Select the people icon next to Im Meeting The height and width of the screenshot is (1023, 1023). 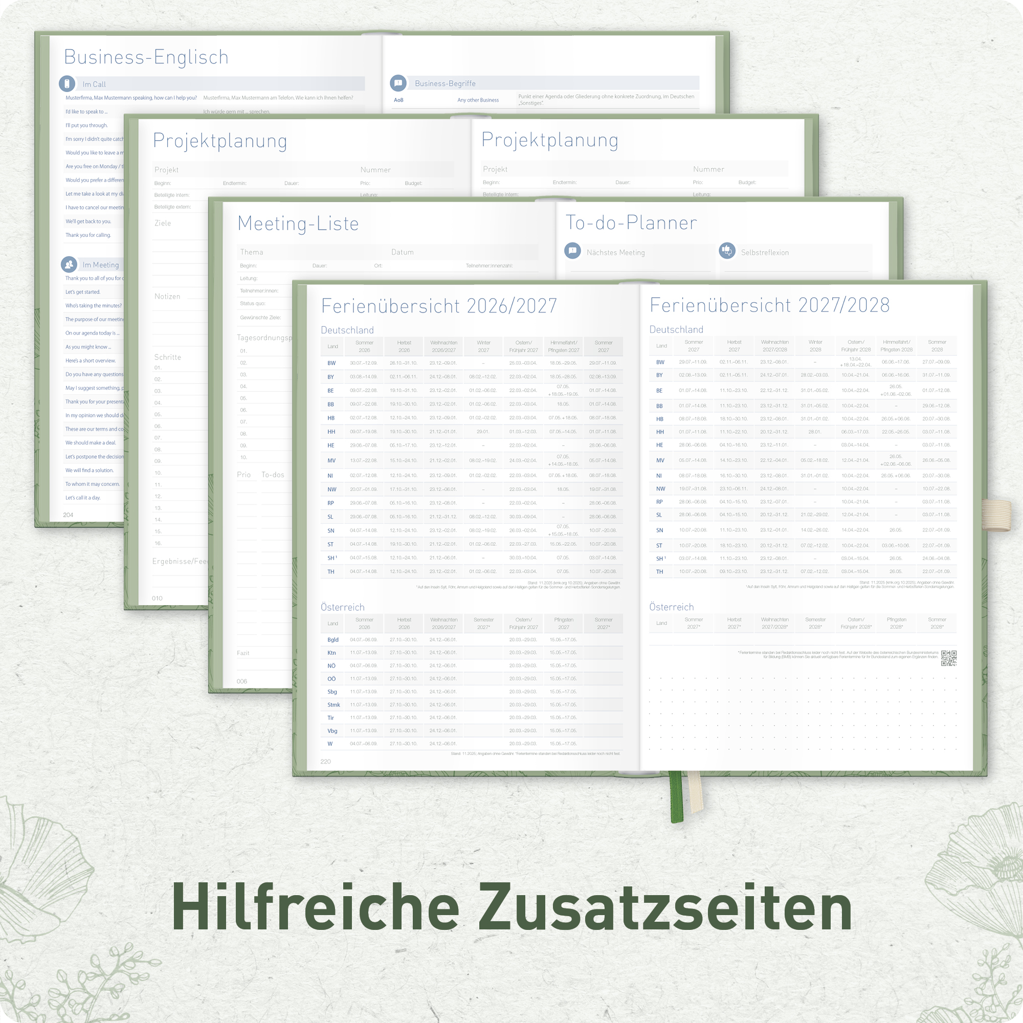click(x=69, y=265)
